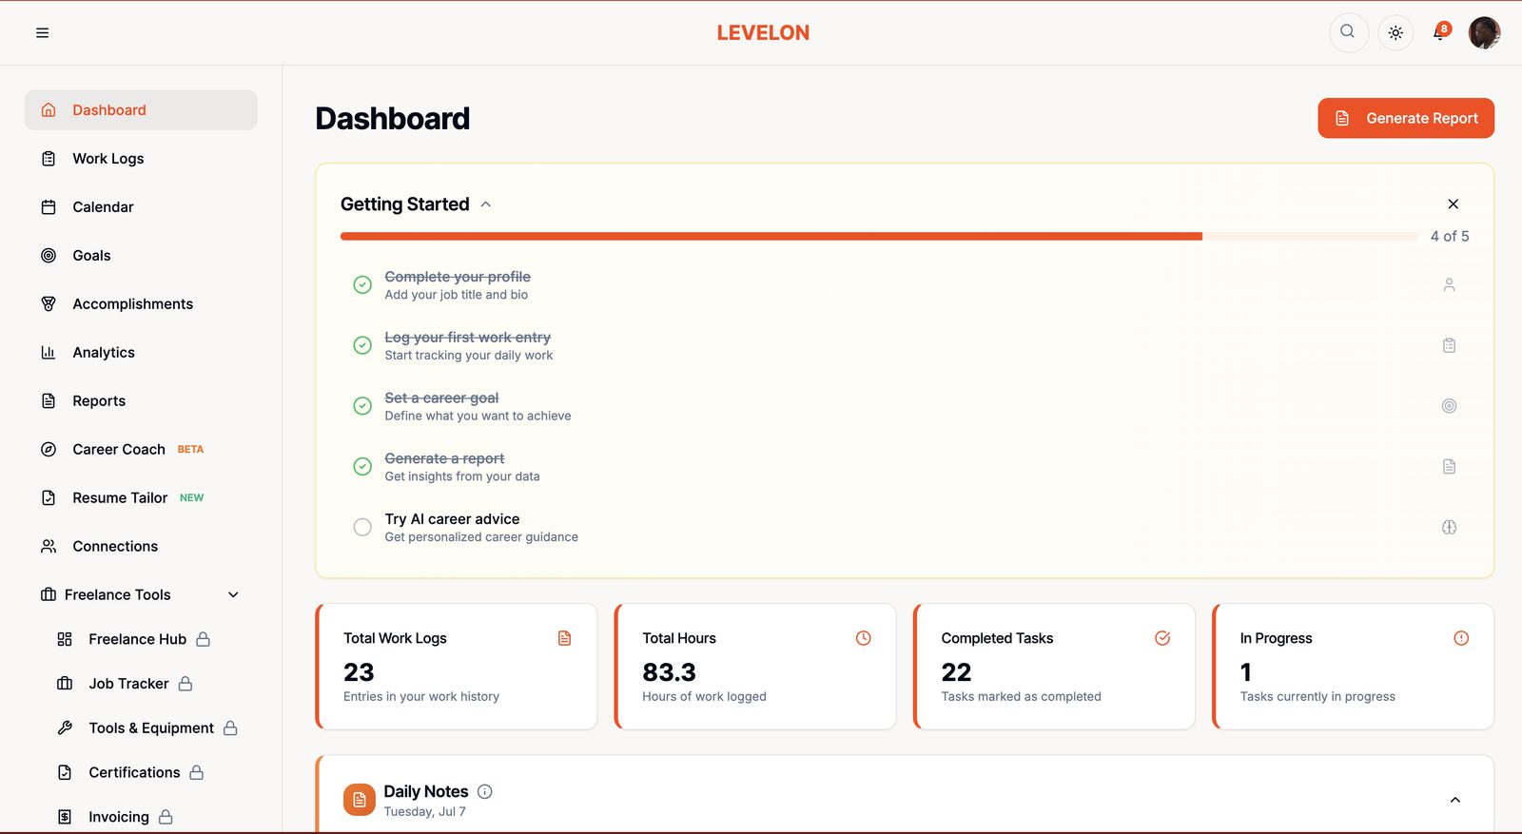Click the Getting Started progress bar
The height and width of the screenshot is (834, 1522).
click(879, 237)
